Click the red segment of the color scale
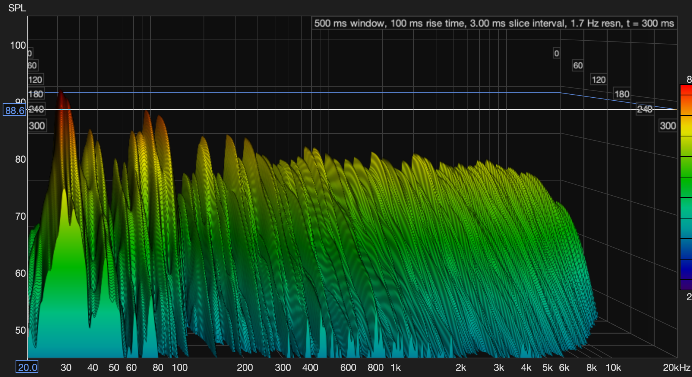692x377 pixels. [686, 90]
